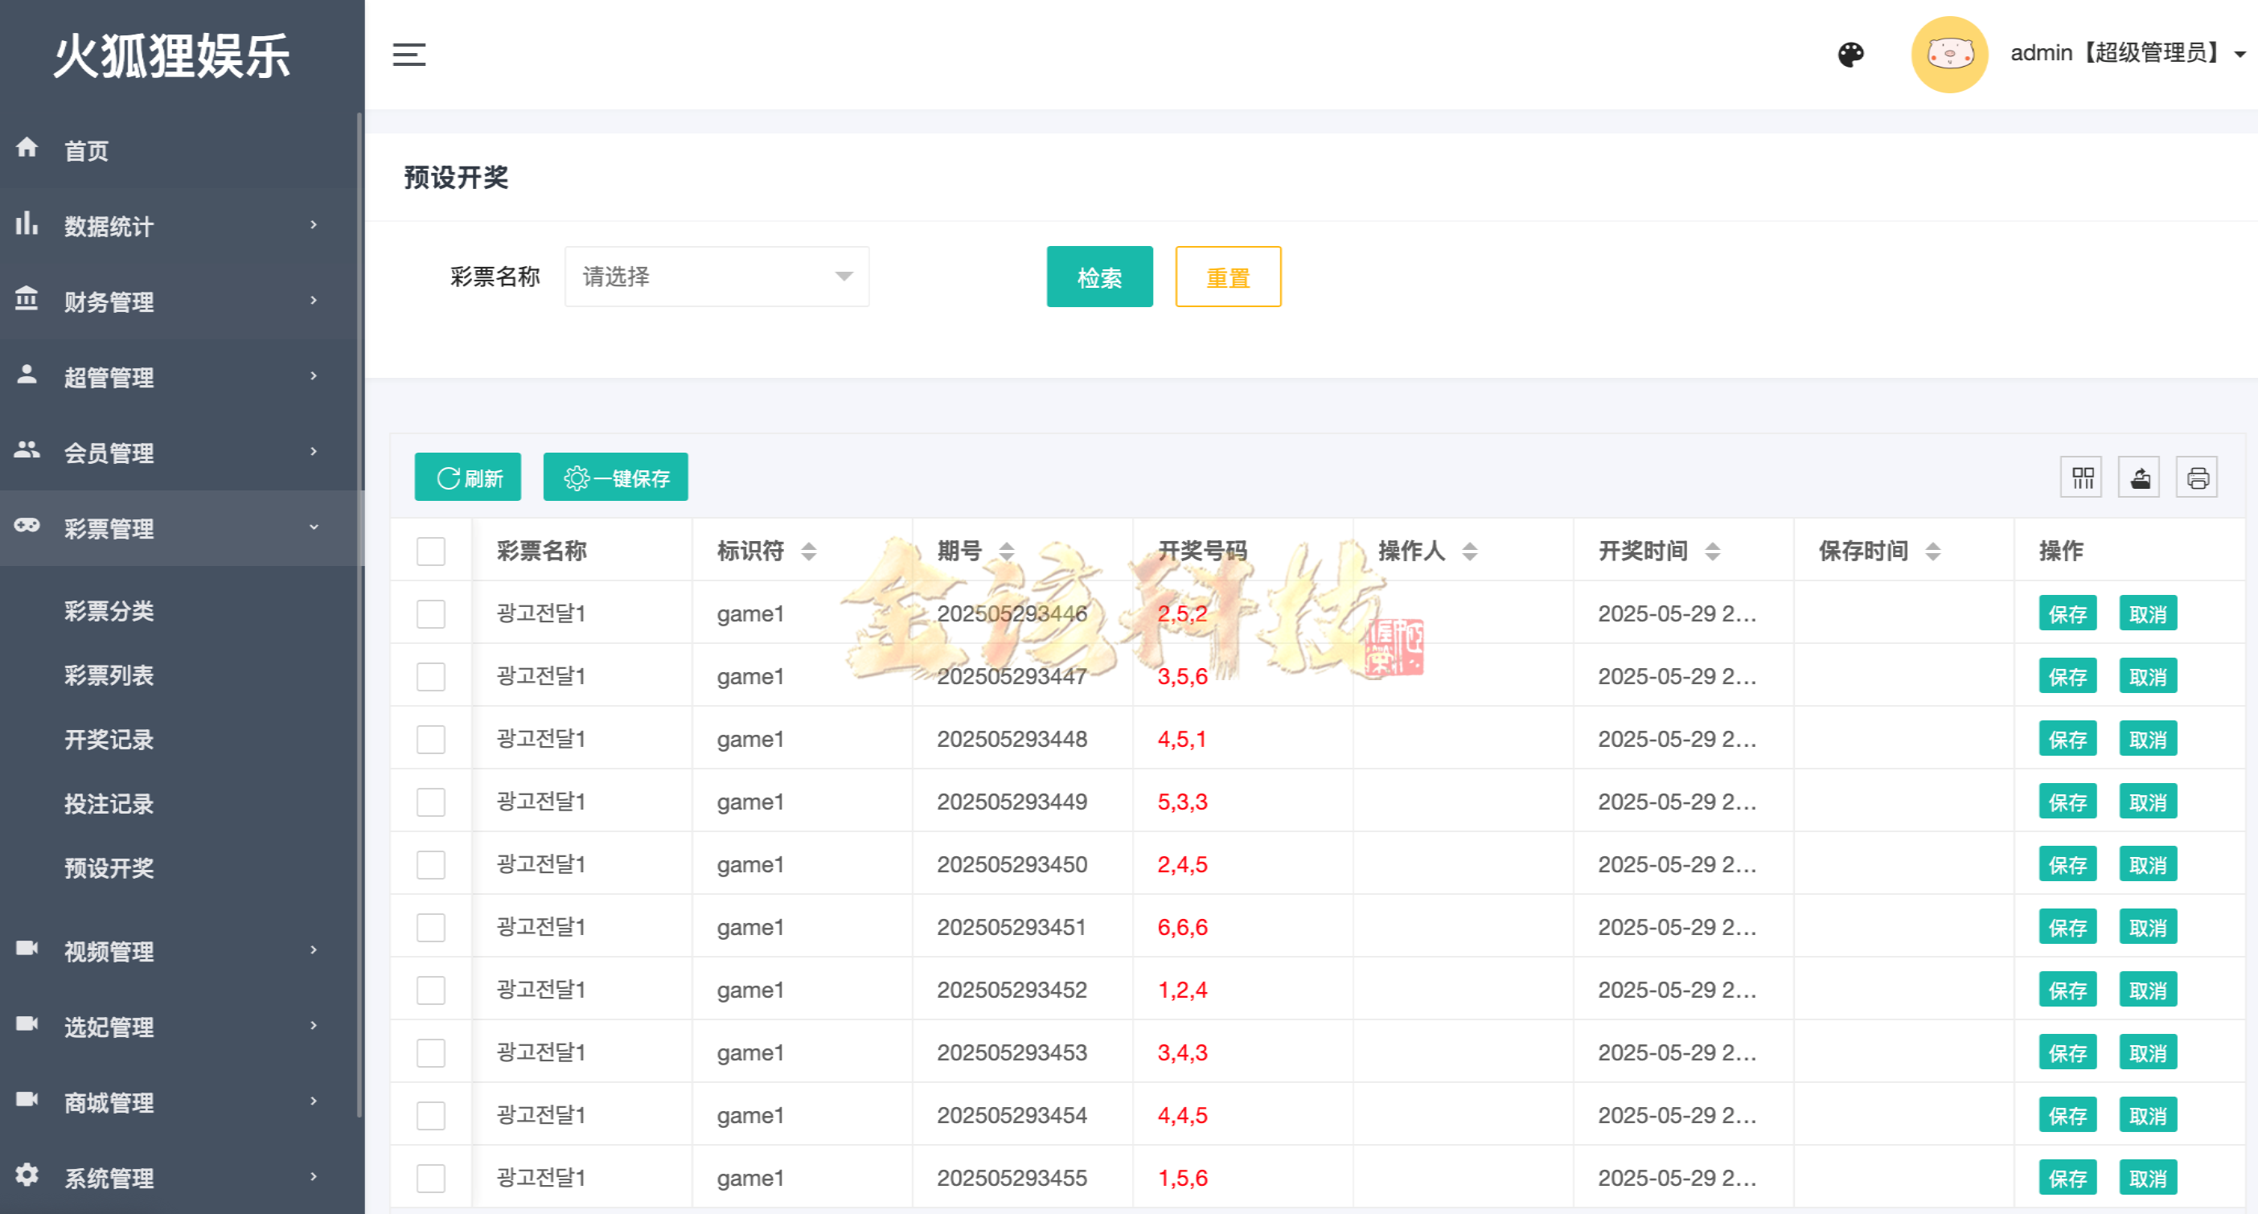2258x1214 pixels.
Task: Click 取消 for period 202505293455
Action: [2147, 1179]
